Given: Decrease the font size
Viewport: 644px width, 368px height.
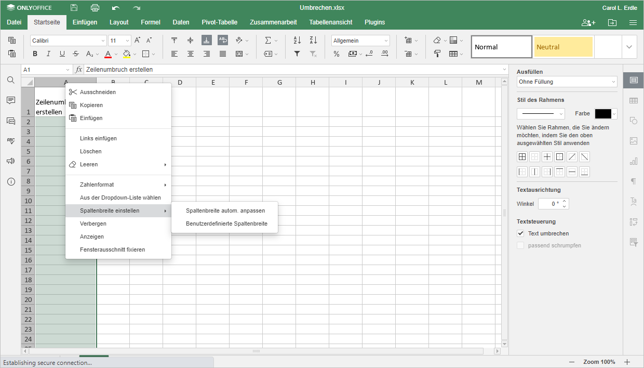Looking at the screenshot, I should click(x=149, y=40).
